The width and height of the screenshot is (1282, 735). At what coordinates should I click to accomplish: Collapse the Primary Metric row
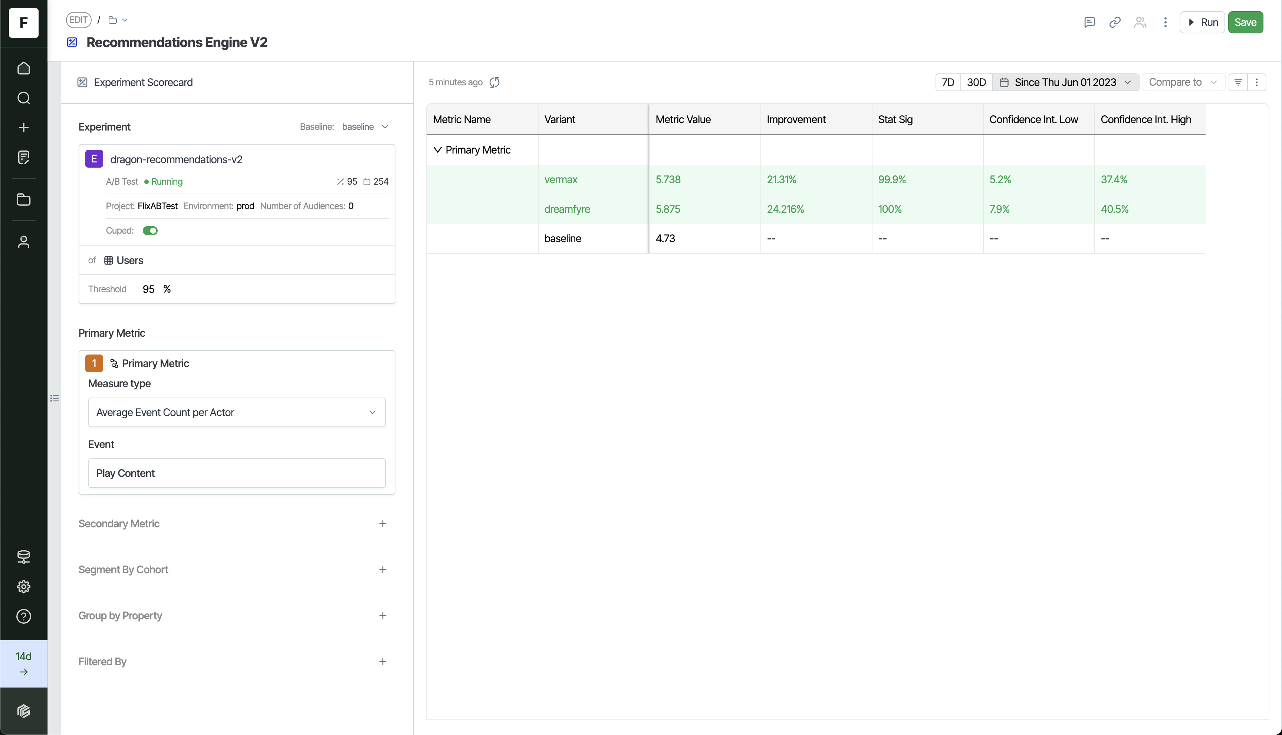pos(438,150)
